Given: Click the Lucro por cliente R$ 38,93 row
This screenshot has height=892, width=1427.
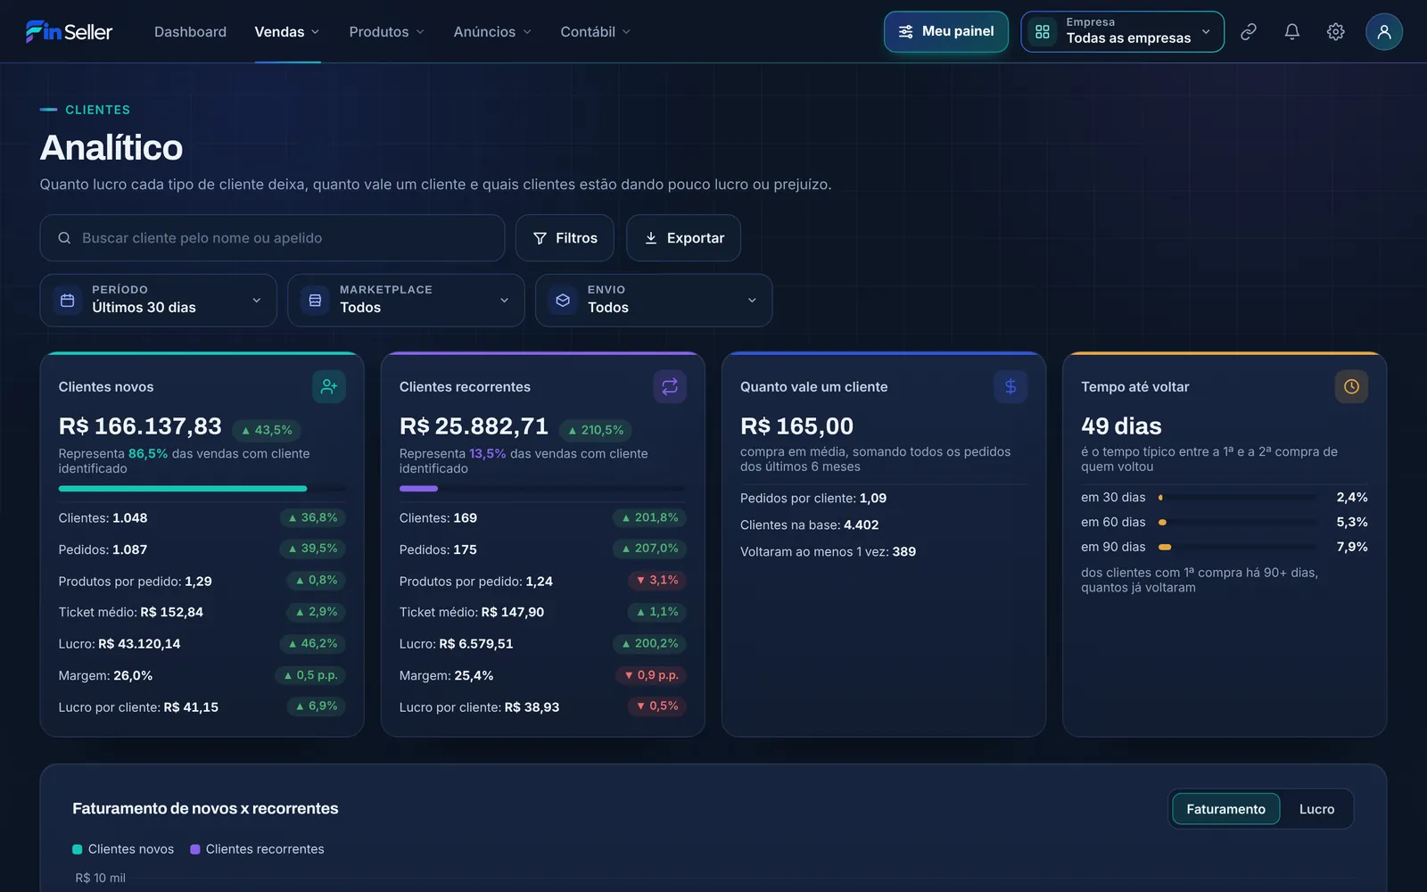Looking at the screenshot, I should tap(542, 706).
